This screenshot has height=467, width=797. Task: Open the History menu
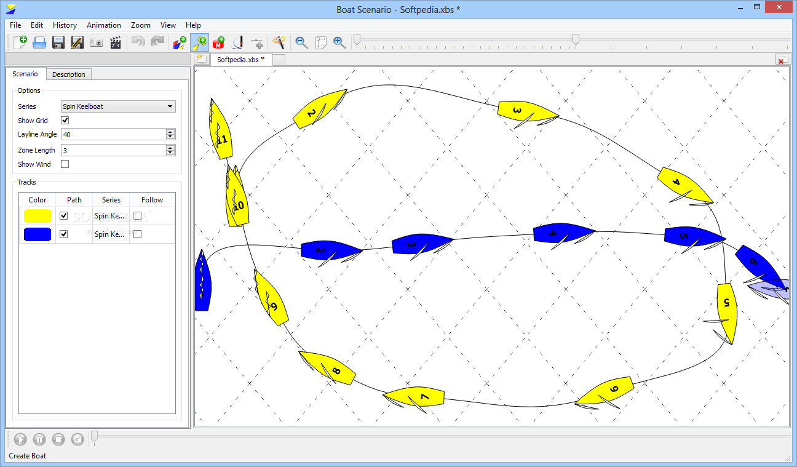pyautogui.click(x=65, y=25)
